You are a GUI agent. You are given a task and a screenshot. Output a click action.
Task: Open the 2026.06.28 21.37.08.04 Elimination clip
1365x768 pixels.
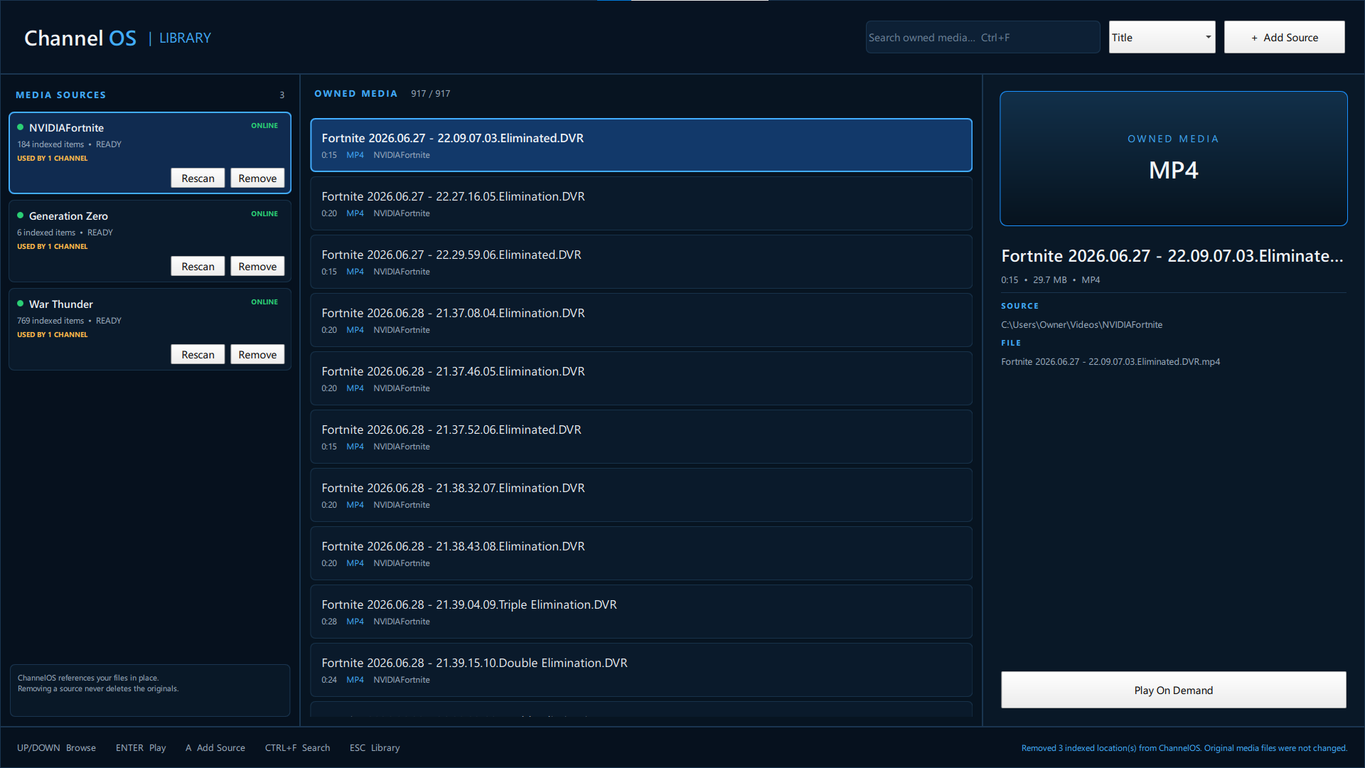(641, 320)
